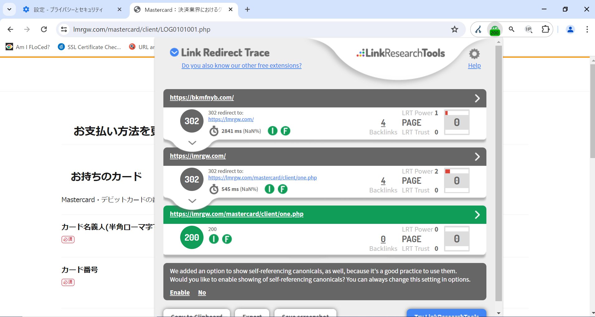This screenshot has height=317, width=595.
Task: Click 'Do you also know our other free extensions?'
Action: click(x=241, y=66)
